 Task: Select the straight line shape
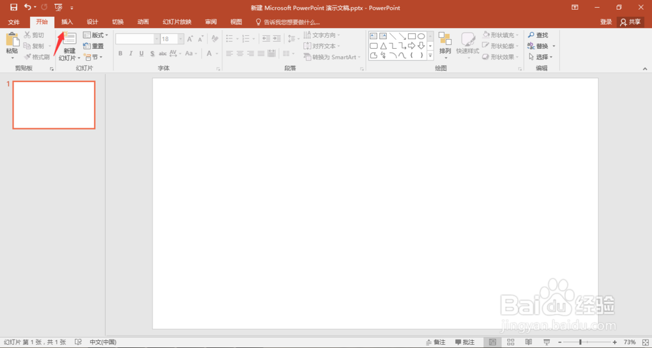tap(393, 36)
